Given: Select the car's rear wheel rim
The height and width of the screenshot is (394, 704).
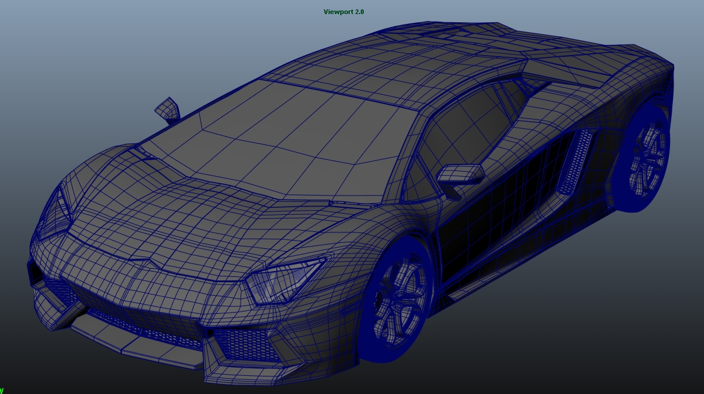Looking at the screenshot, I should click(647, 157).
